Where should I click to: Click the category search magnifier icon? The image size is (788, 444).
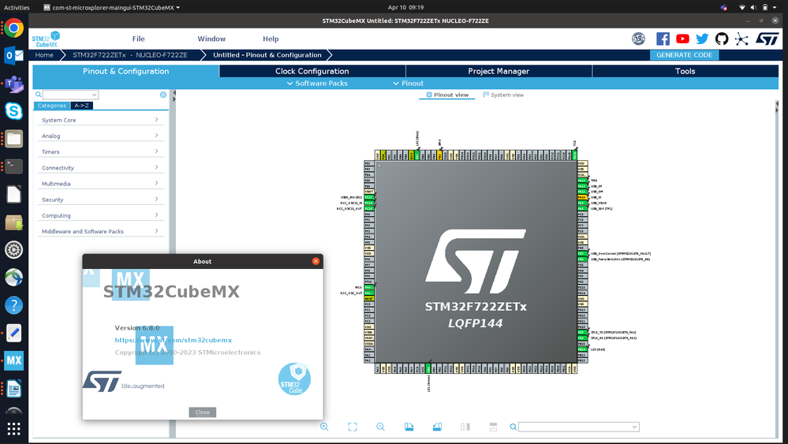pyautogui.click(x=38, y=95)
